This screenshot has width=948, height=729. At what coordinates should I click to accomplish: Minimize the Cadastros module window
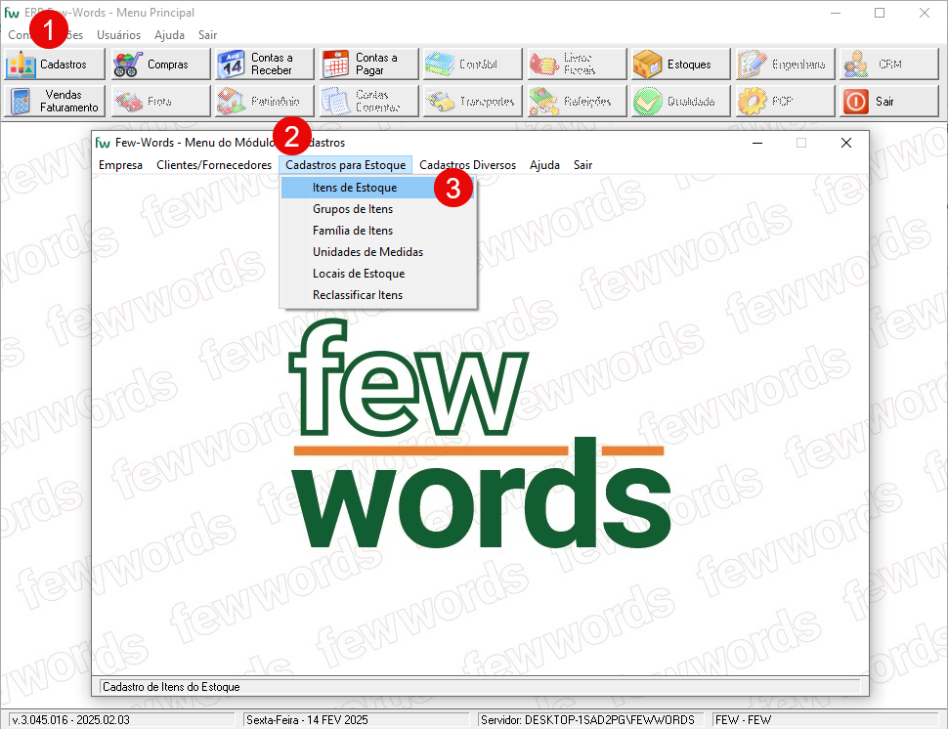pos(757,143)
